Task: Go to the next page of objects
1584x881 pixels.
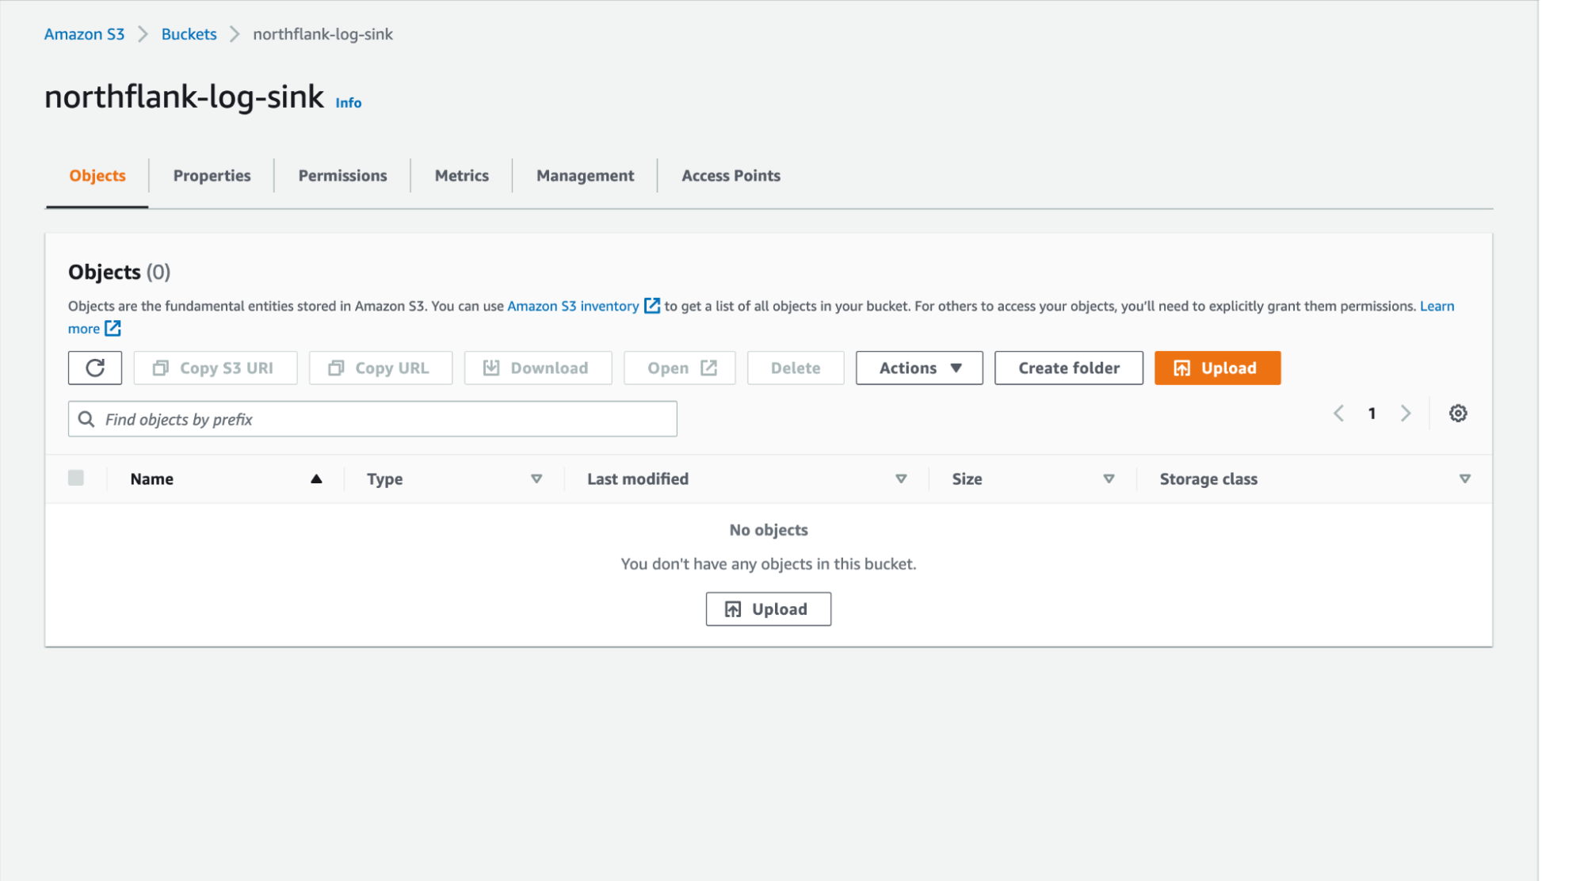Action: [1406, 413]
